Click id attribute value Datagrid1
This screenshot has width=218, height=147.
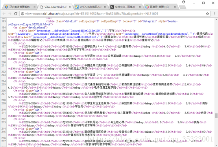click(150, 21)
